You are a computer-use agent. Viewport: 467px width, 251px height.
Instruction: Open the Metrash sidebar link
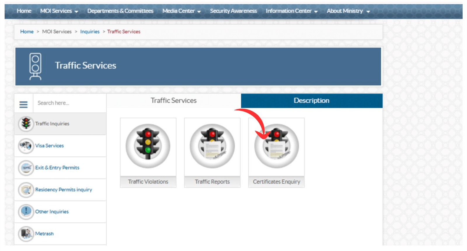point(44,234)
